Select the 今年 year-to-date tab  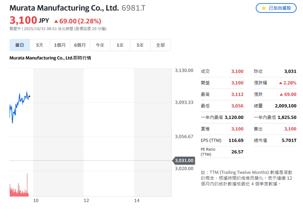100,45
